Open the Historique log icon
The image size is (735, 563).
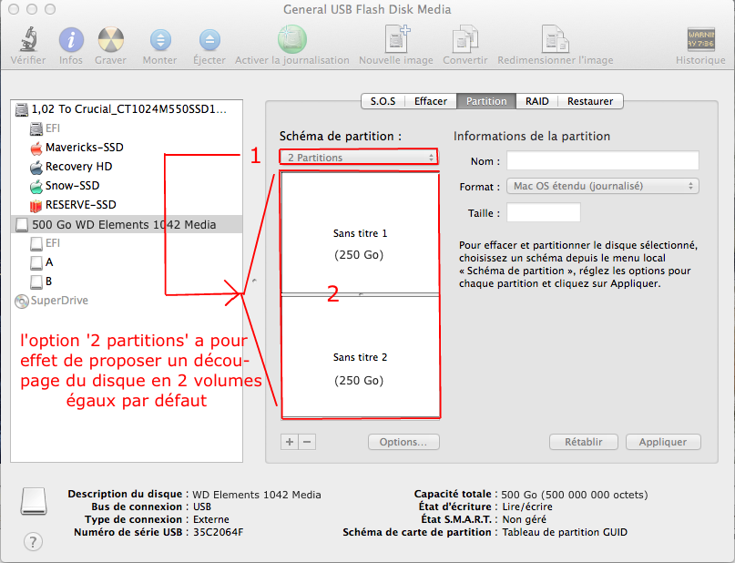[x=700, y=40]
